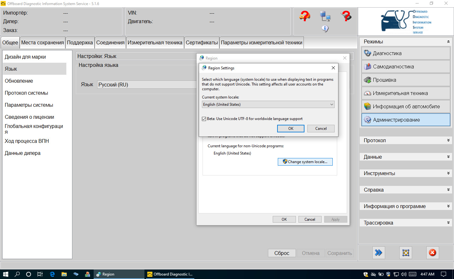
Task: Select Обновление in the sidebar
Action: point(35,81)
